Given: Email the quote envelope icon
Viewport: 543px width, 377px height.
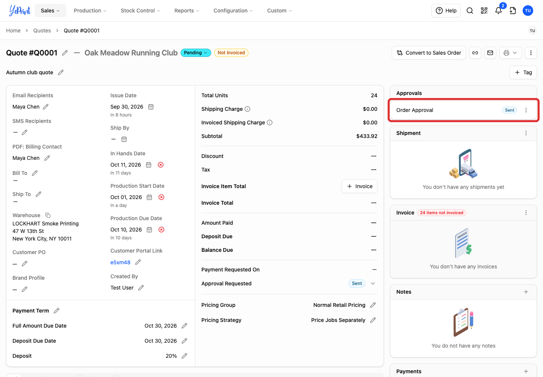Looking at the screenshot, I should click(490, 53).
